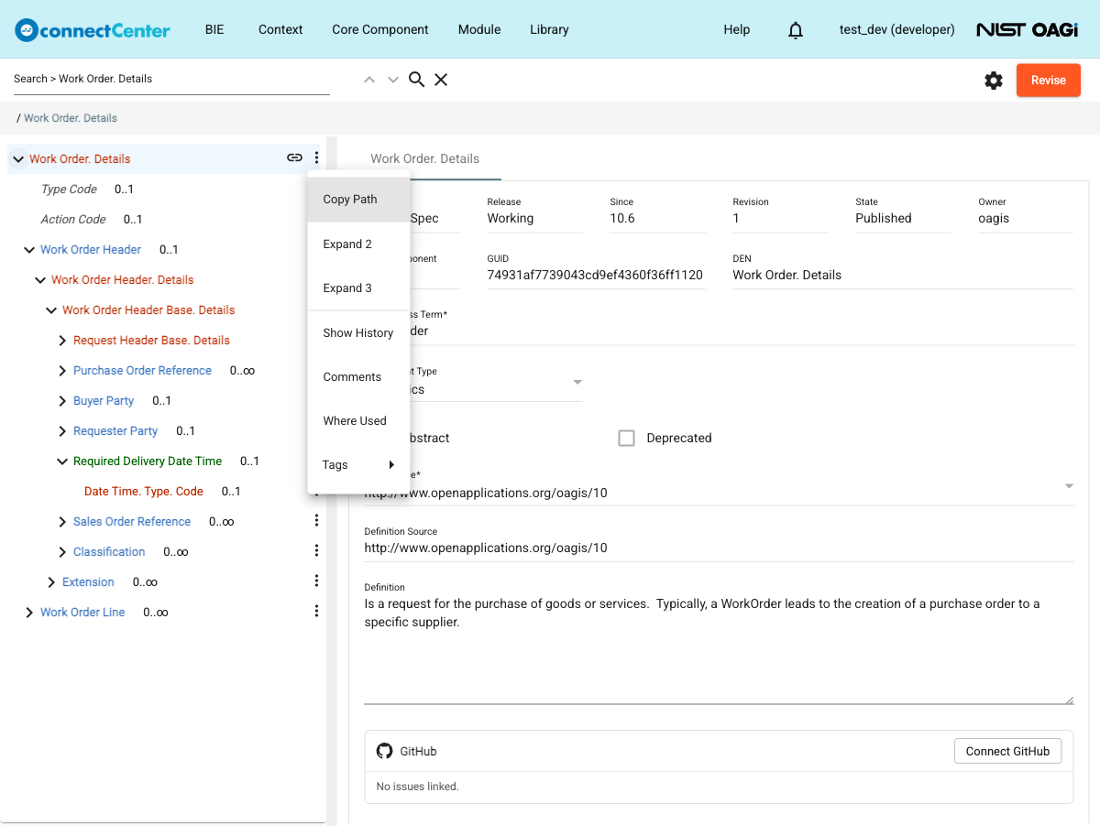Open the three-dot menu for Classification
This screenshot has width=1100, height=836.
(x=316, y=551)
